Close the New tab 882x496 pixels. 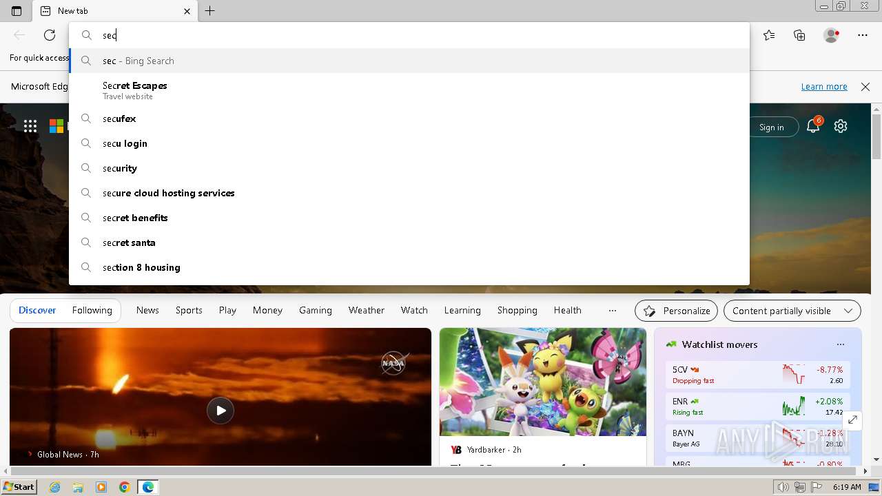tap(187, 11)
